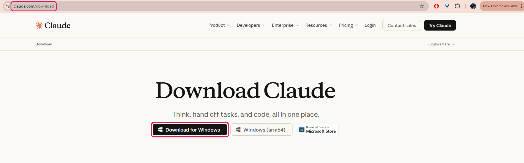Open the Chrome three-dot menu
The width and height of the screenshot is (524, 163).
click(521, 6)
